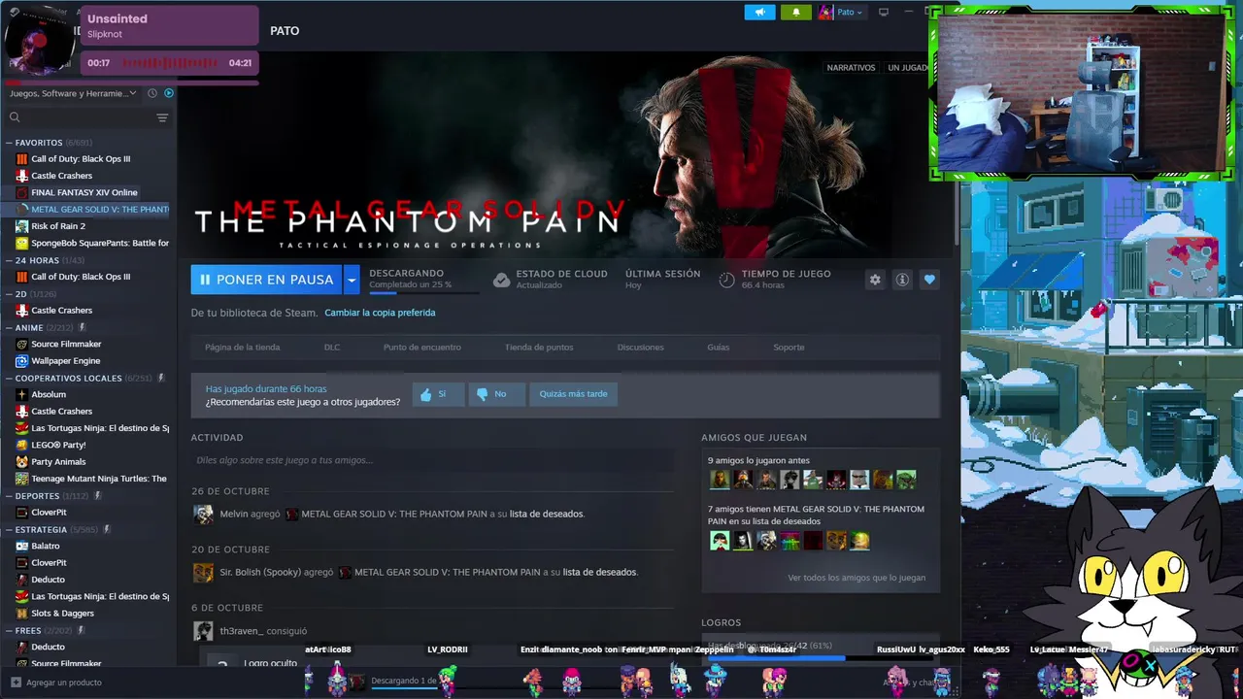1243x699 pixels.
Task: Open the announcements megaphone button
Action: (x=760, y=12)
